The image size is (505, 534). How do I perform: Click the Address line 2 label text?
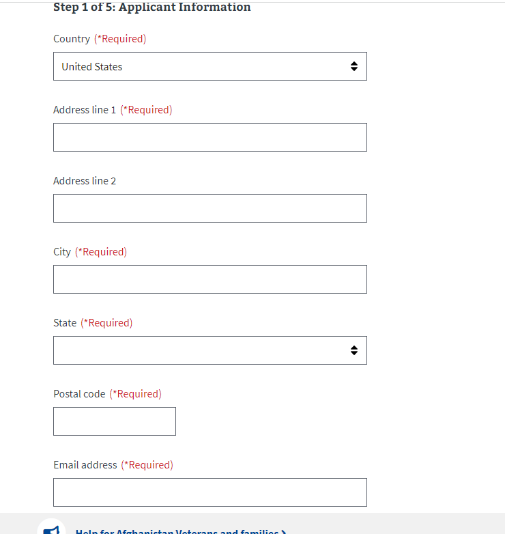(x=85, y=181)
